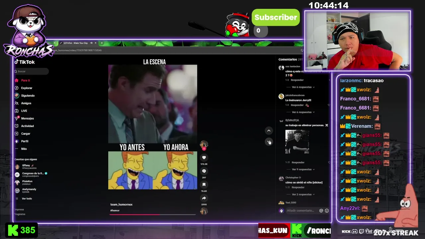Screen dimensions: 425x239
Task: Open the Empresa footer link
Action: (x=19, y=209)
